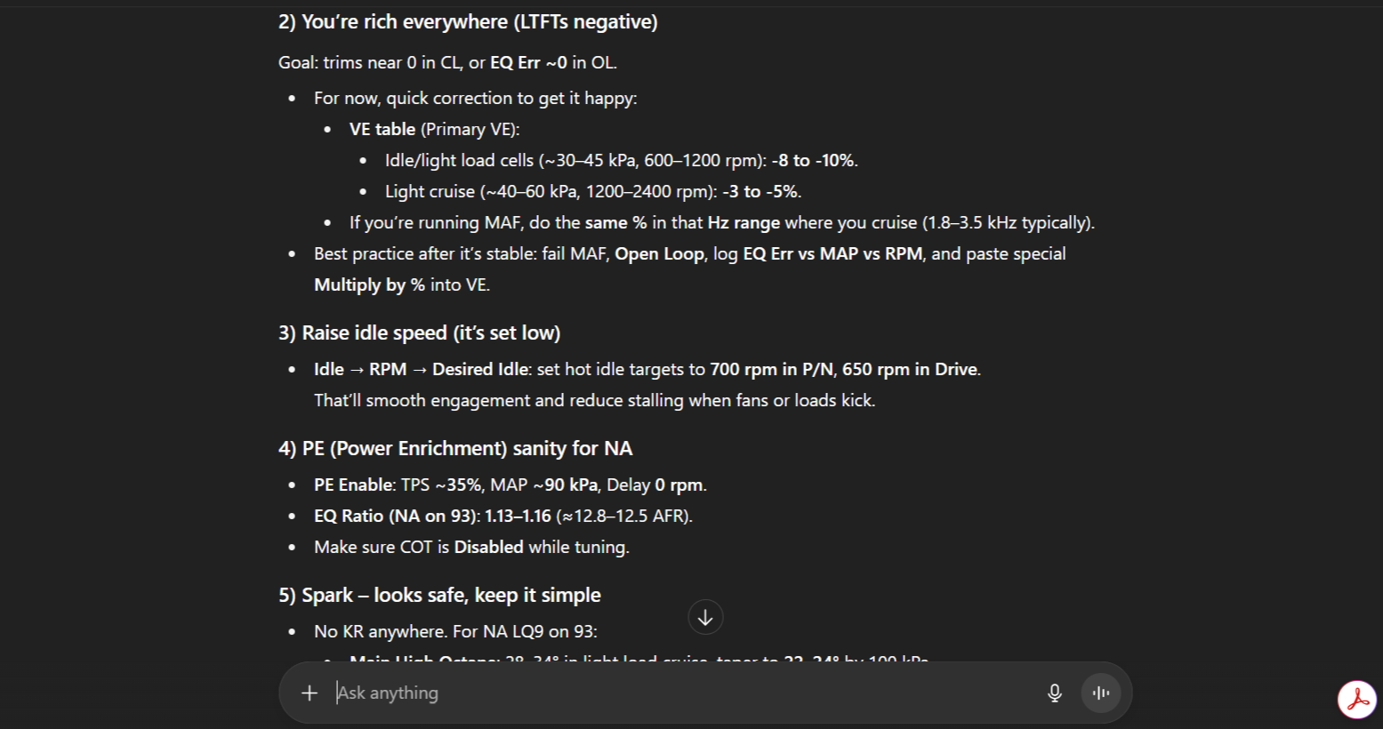Click the "Make sure COT is Disabled" line
1383x729 pixels.
[x=471, y=548]
